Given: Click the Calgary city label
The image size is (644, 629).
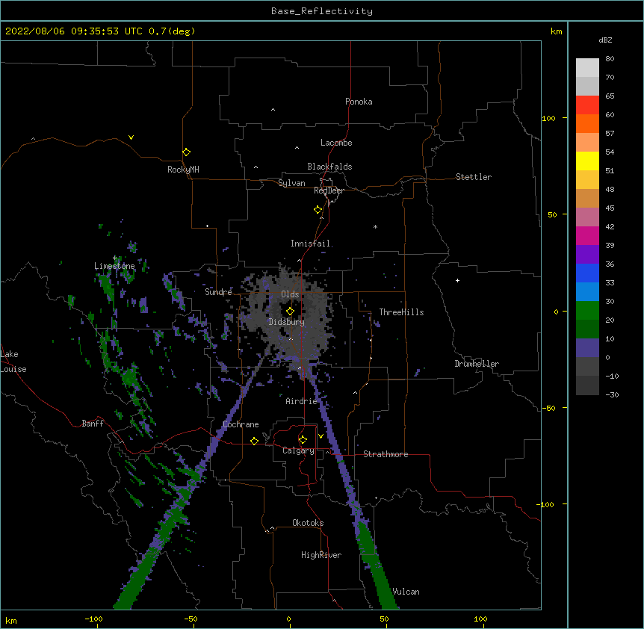Looking at the screenshot, I should tap(299, 450).
